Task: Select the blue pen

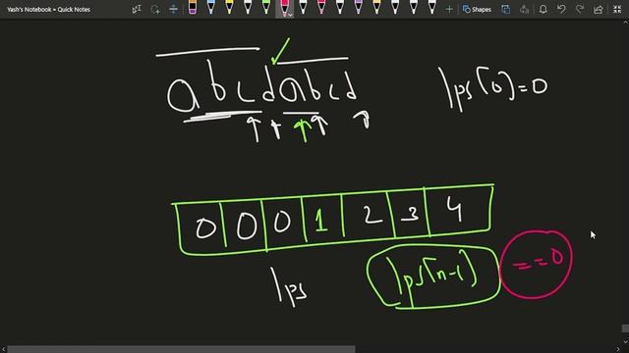Action: click(x=211, y=8)
